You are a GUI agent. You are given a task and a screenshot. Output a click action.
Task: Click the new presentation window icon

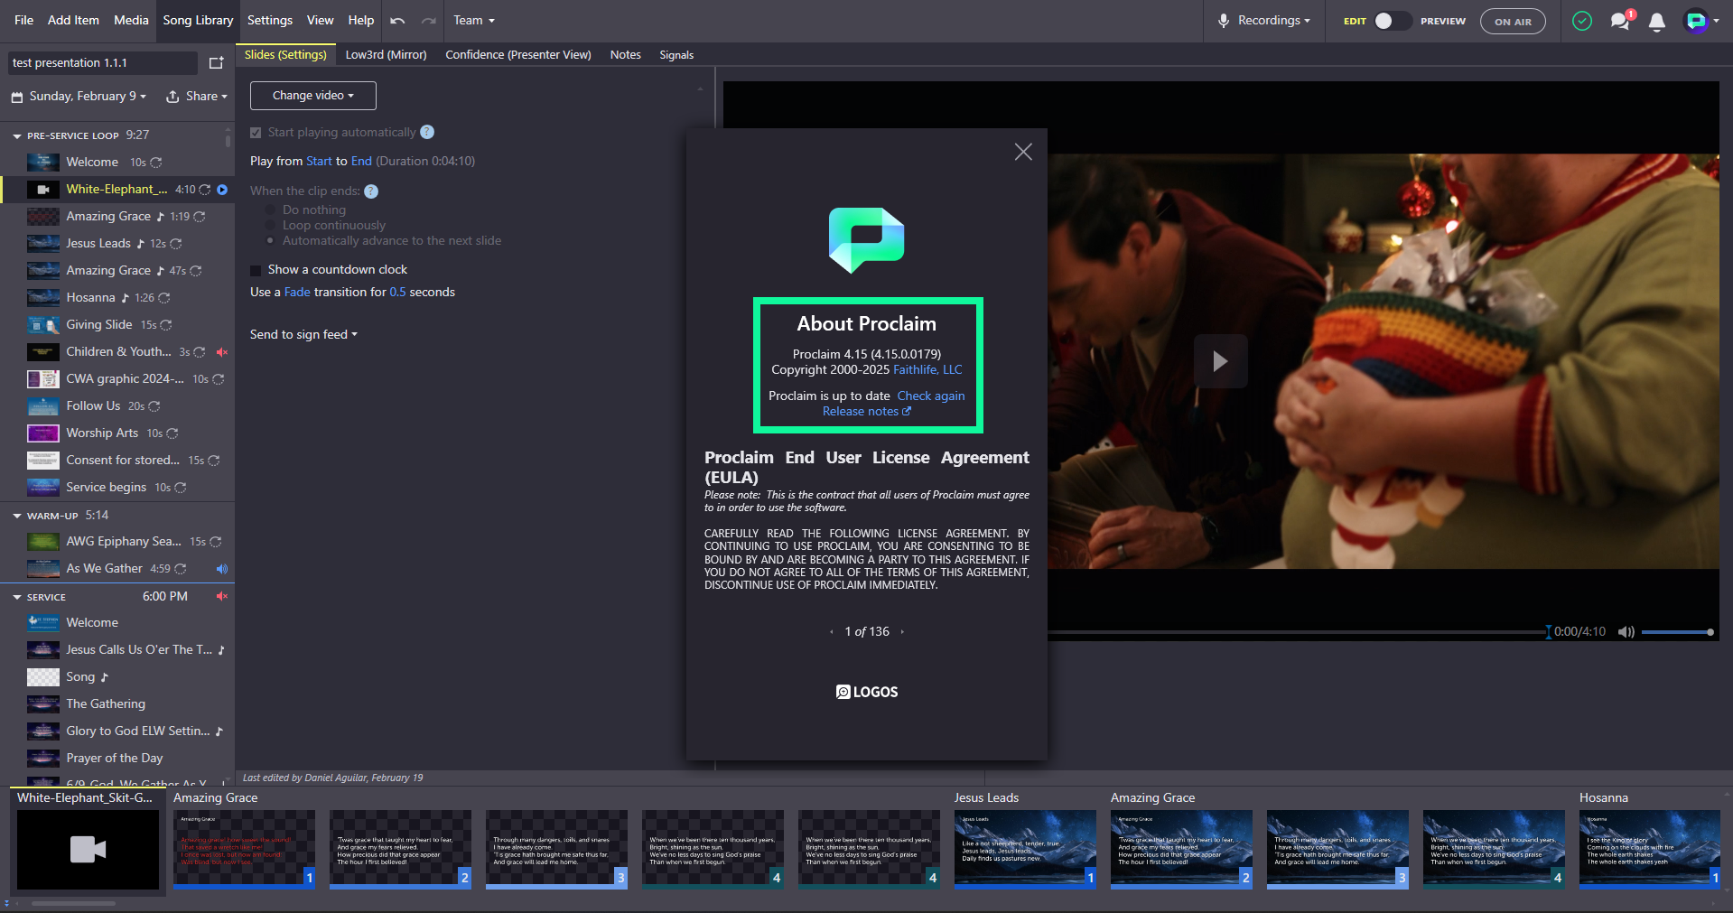216,63
